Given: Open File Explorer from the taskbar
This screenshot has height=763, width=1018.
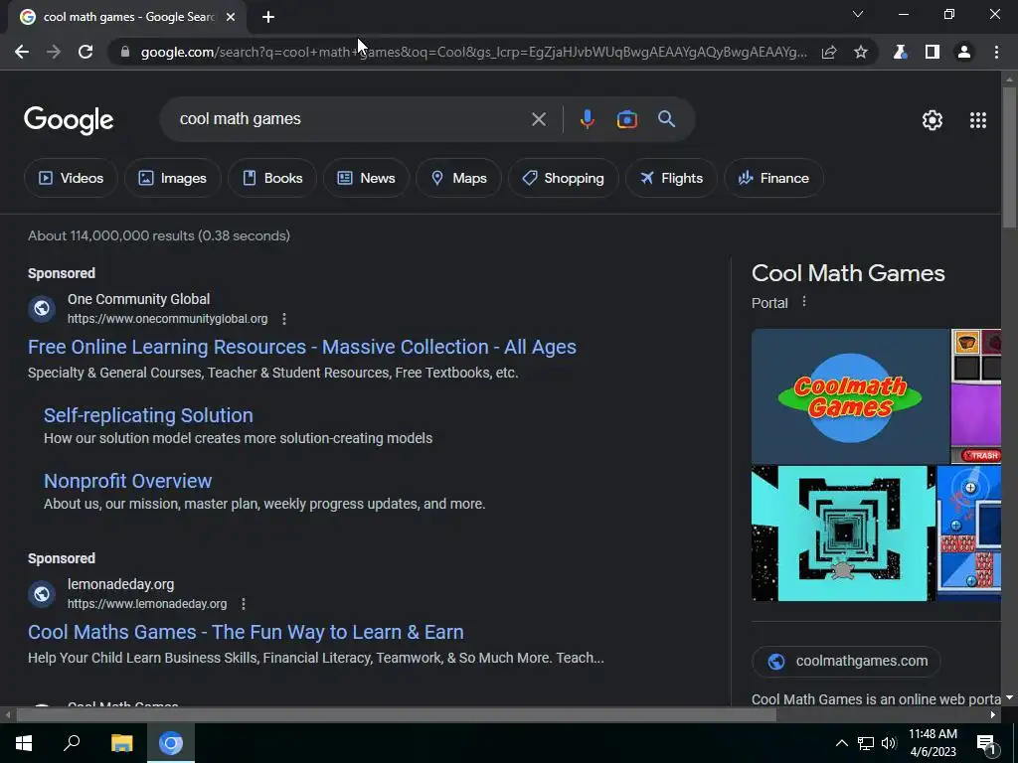Looking at the screenshot, I should [x=121, y=743].
